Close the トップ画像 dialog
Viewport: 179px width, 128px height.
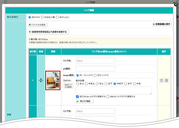175,4
